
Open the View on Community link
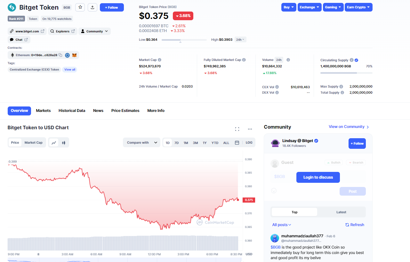tap(349, 127)
